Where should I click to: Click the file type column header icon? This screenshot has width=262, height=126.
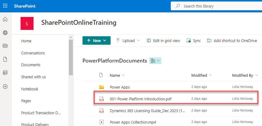coord(101,75)
